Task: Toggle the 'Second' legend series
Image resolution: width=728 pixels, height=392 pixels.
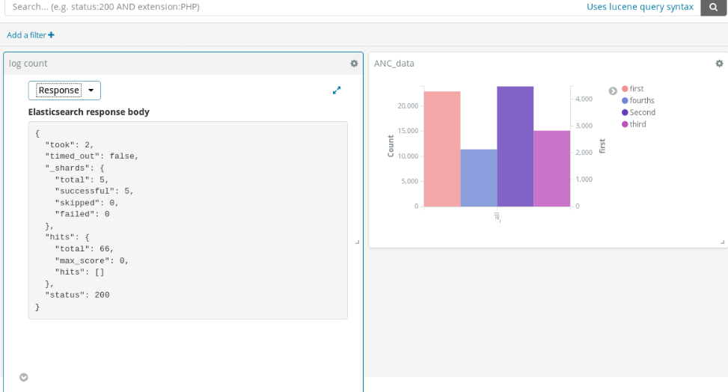Action: pyautogui.click(x=642, y=112)
